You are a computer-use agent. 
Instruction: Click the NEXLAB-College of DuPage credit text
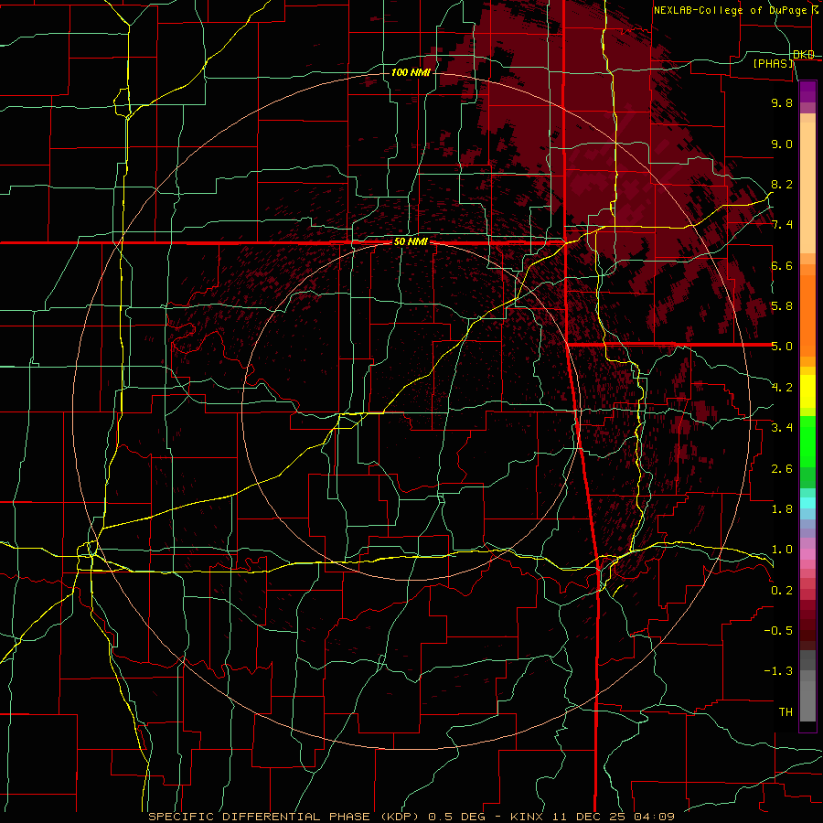click(732, 10)
